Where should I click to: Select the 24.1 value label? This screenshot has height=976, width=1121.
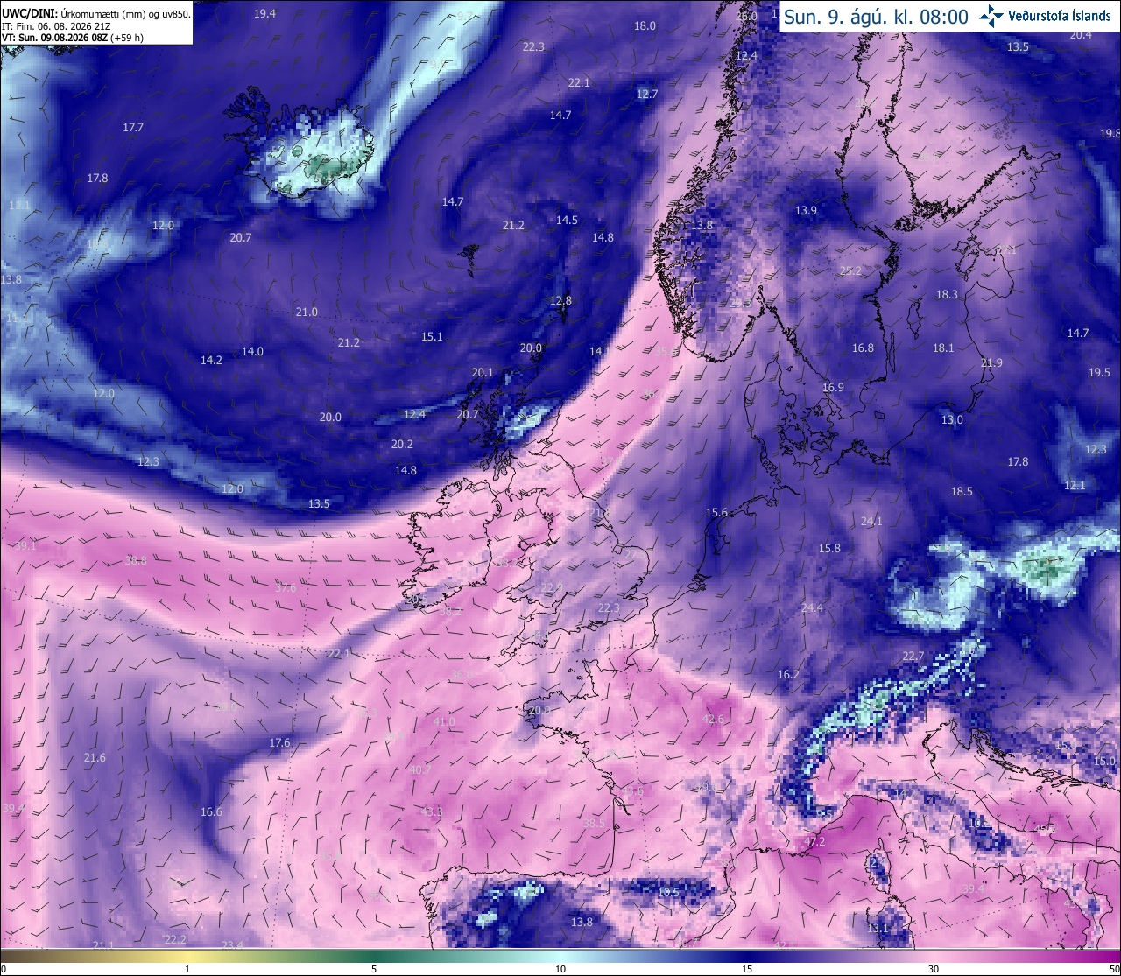[x=871, y=522]
